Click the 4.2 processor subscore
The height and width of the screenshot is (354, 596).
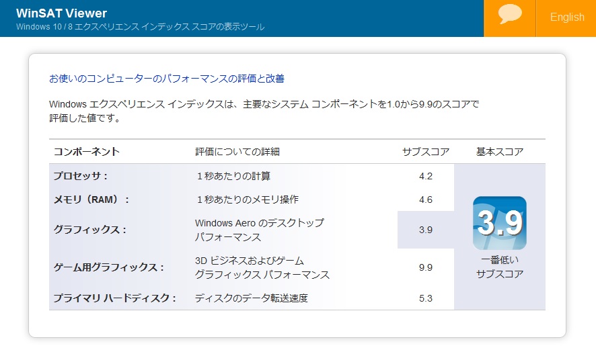[426, 176]
